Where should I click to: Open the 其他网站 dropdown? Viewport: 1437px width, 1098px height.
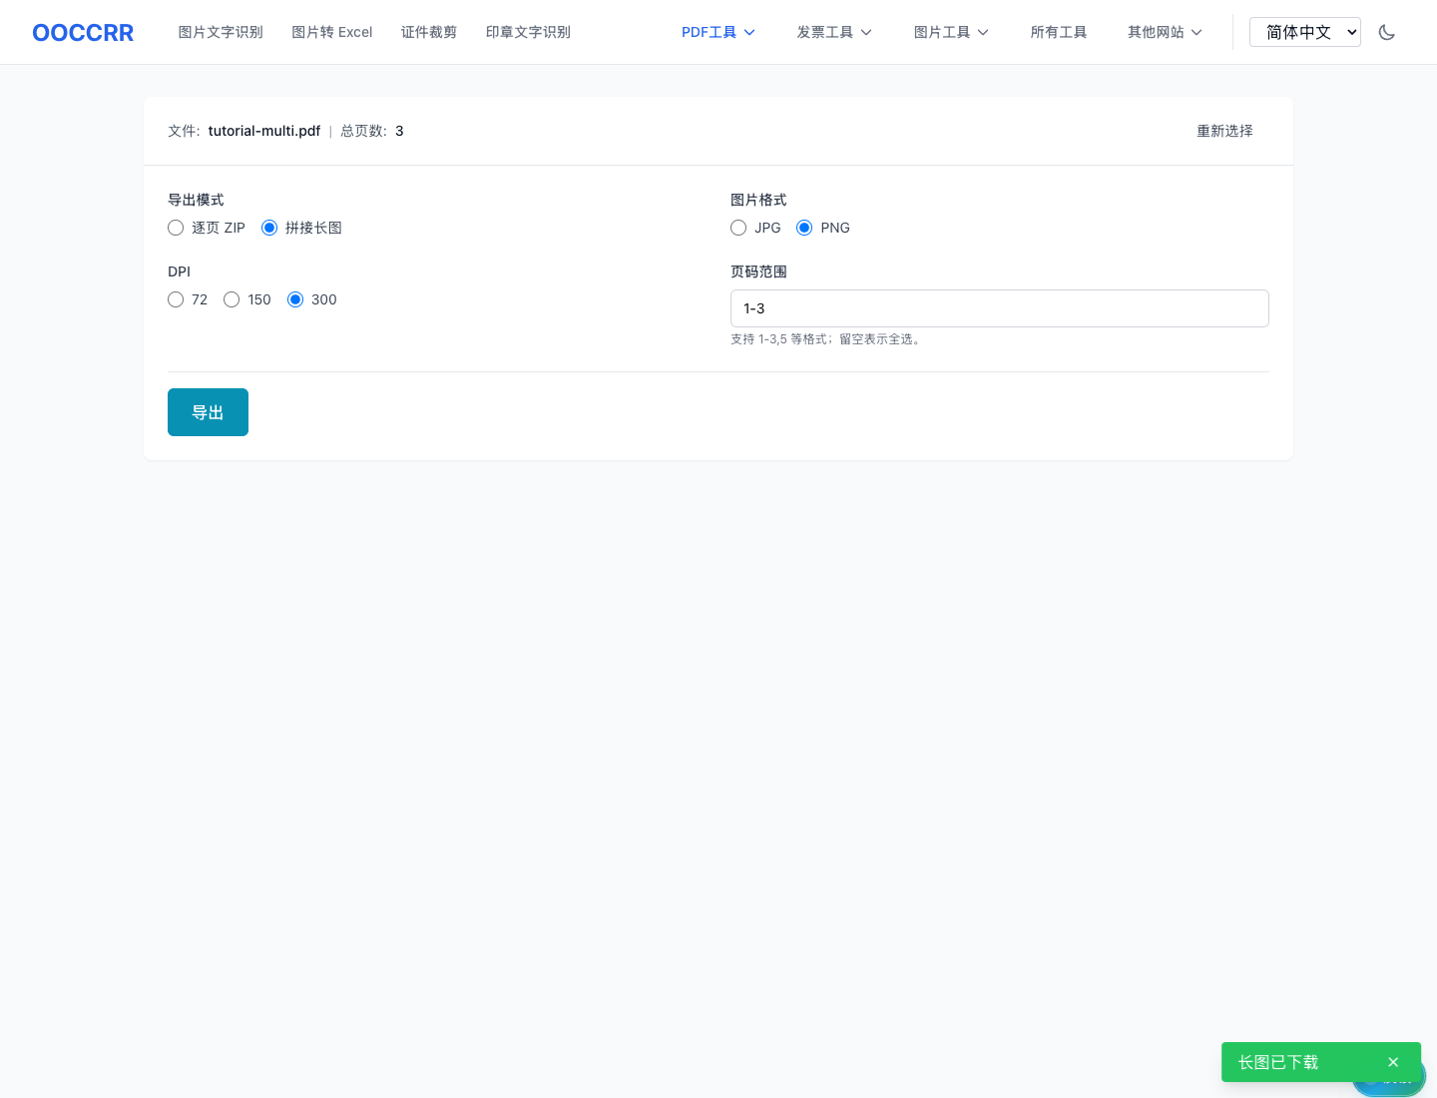click(1164, 32)
